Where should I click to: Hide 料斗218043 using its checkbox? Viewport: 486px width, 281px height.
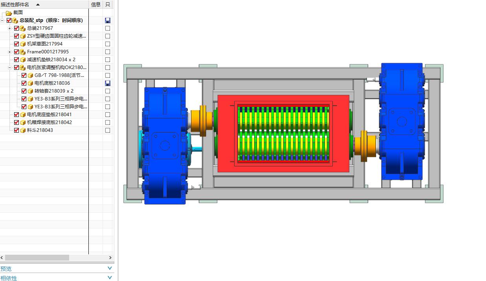(17, 130)
